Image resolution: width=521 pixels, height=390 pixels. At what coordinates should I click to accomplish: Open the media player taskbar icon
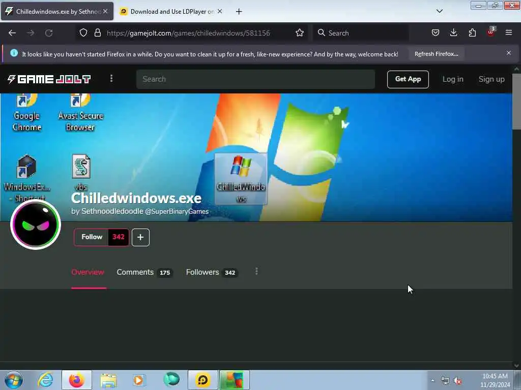[x=138, y=380]
